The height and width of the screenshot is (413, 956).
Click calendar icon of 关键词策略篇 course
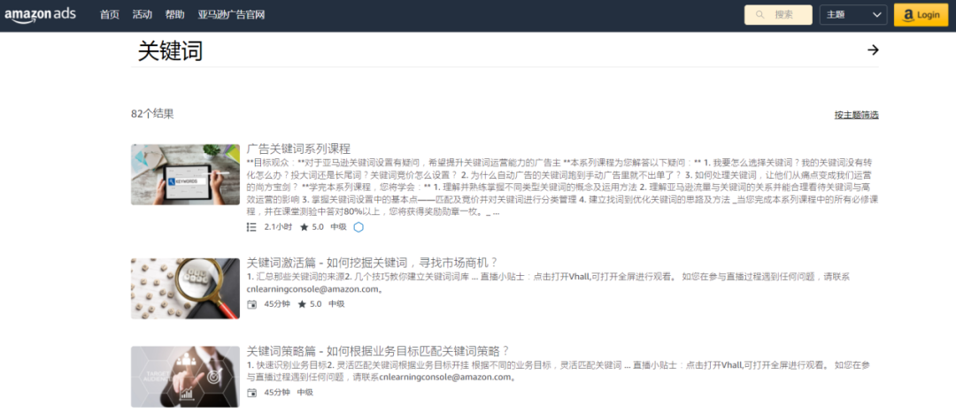(251, 393)
